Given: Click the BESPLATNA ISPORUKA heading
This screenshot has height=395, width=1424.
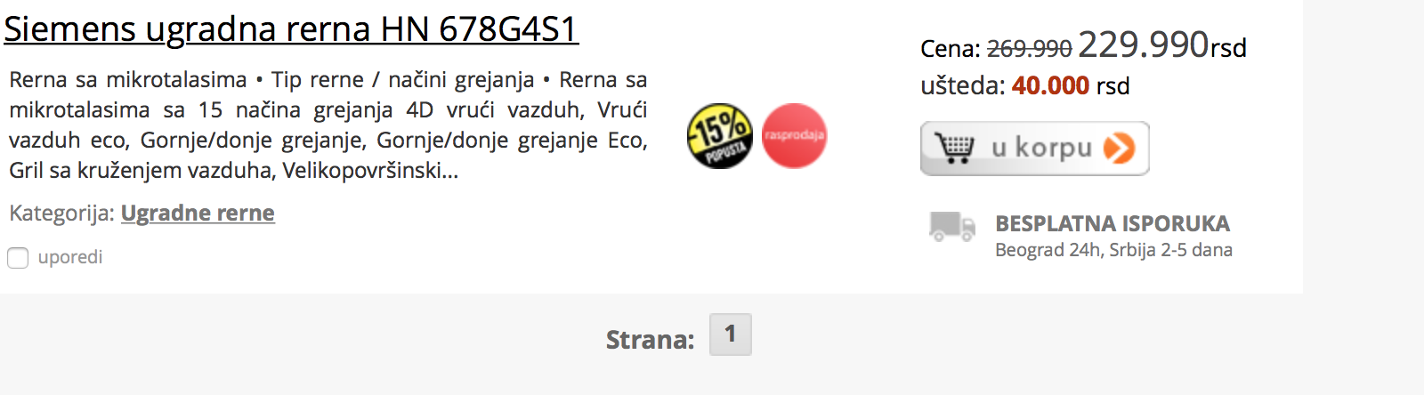Looking at the screenshot, I should pos(1112,223).
